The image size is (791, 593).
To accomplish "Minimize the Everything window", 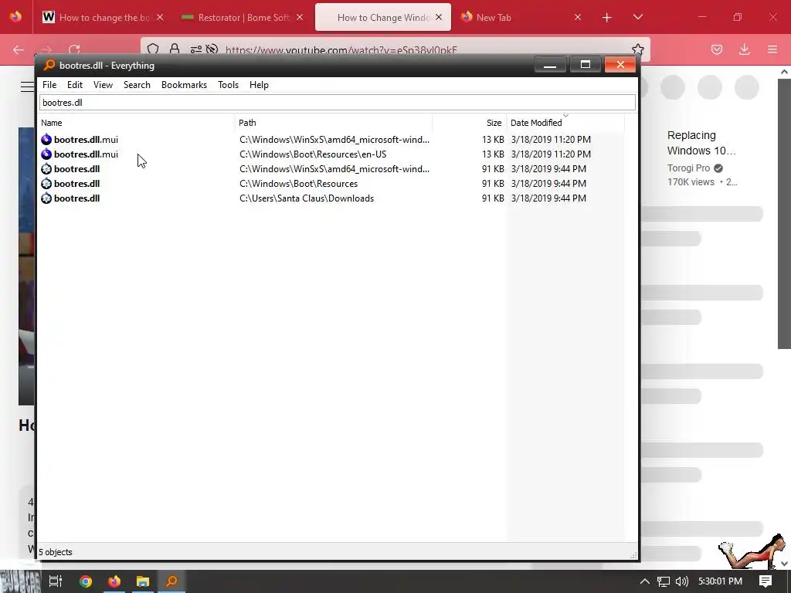I will pyautogui.click(x=550, y=65).
